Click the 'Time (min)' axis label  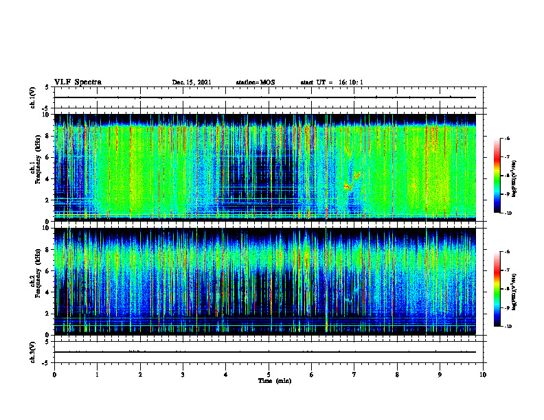coord(275,381)
